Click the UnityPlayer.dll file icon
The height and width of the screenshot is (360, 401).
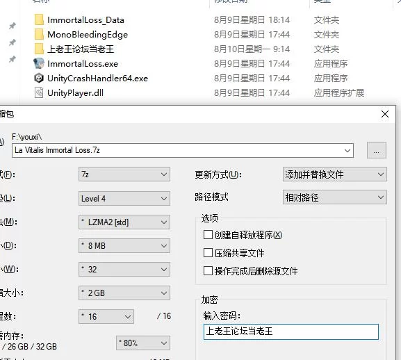[x=39, y=92]
